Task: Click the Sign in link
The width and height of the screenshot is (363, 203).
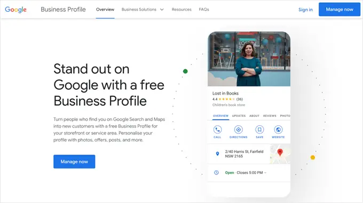Action: point(305,10)
